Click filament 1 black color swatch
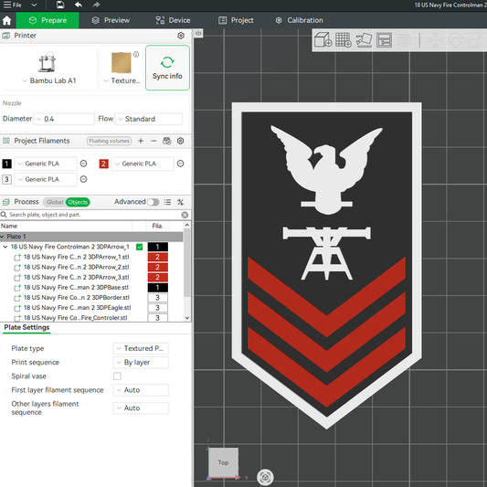487x487 pixels. [x=6, y=164]
